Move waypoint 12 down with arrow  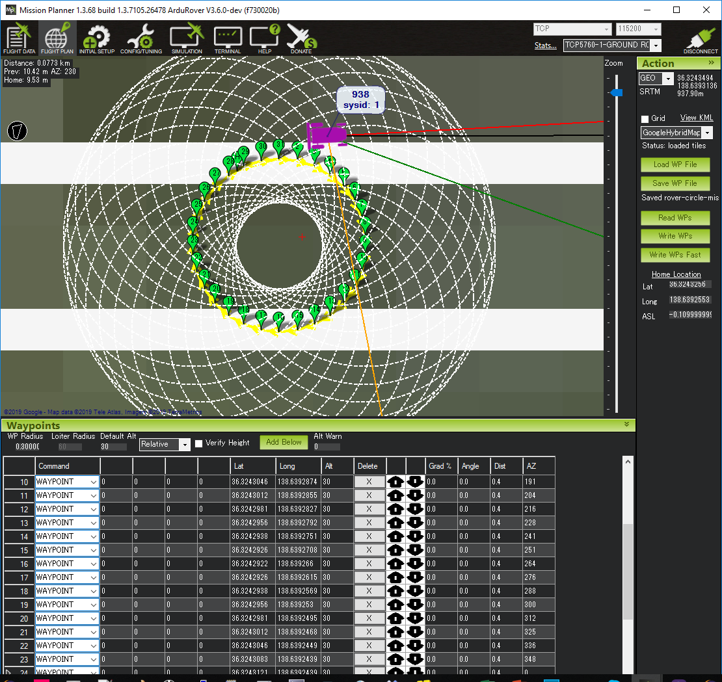pyautogui.click(x=415, y=509)
